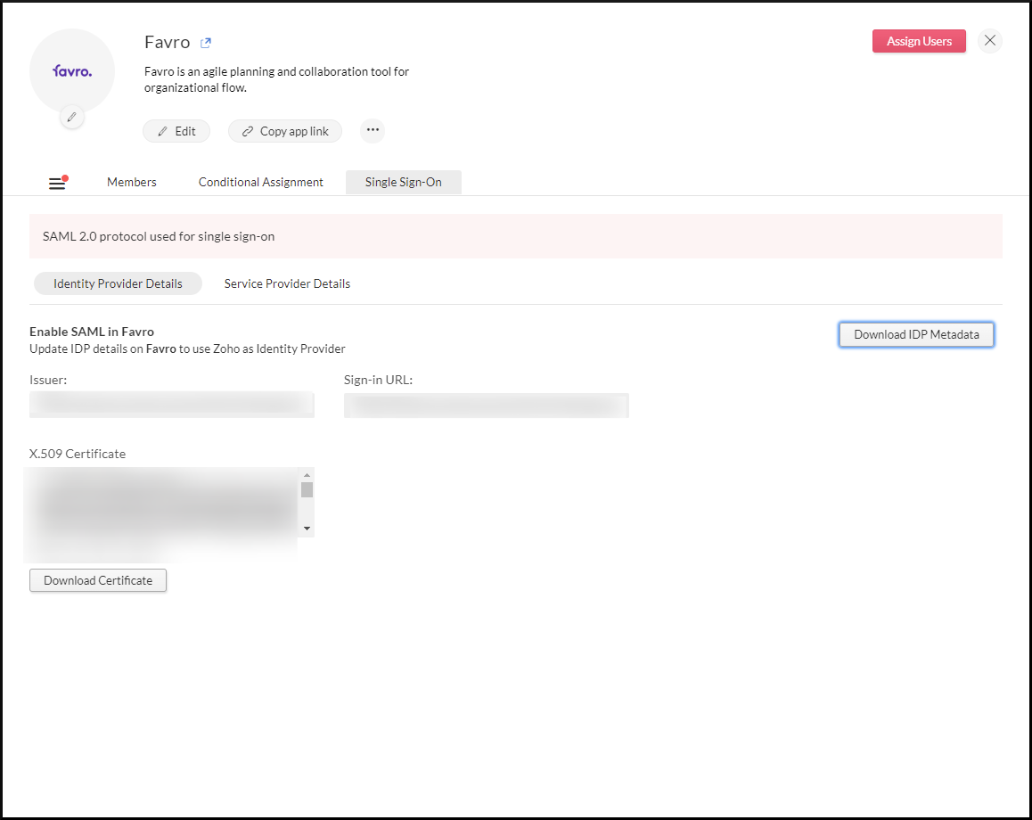Click certificate scrollbar up arrow

307,474
